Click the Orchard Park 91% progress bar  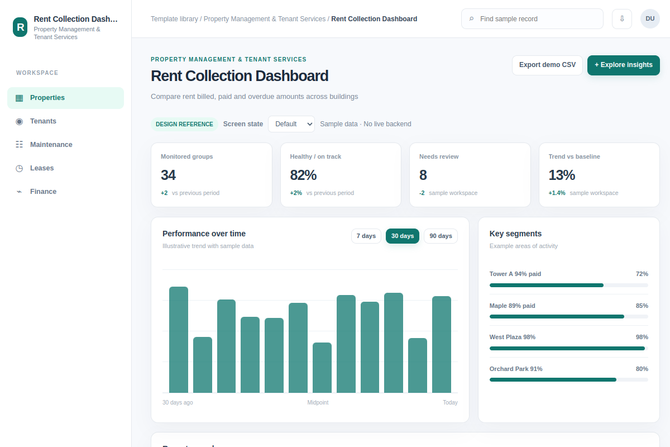tap(569, 379)
